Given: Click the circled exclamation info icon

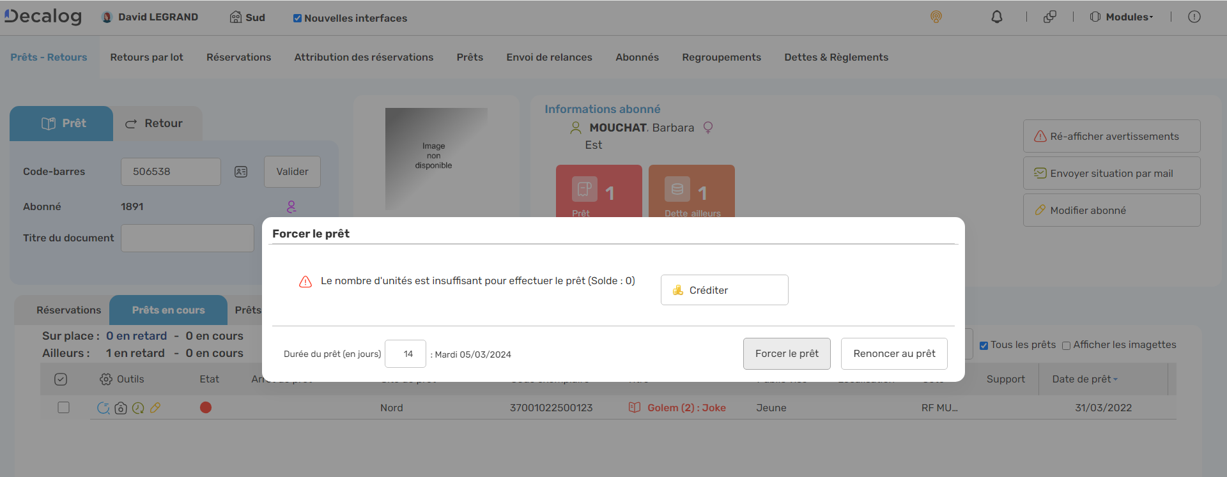Looking at the screenshot, I should pos(1194,17).
